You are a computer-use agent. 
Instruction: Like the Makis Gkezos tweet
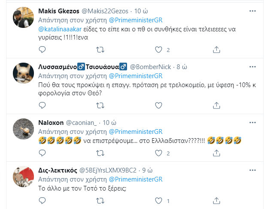tap(158, 50)
